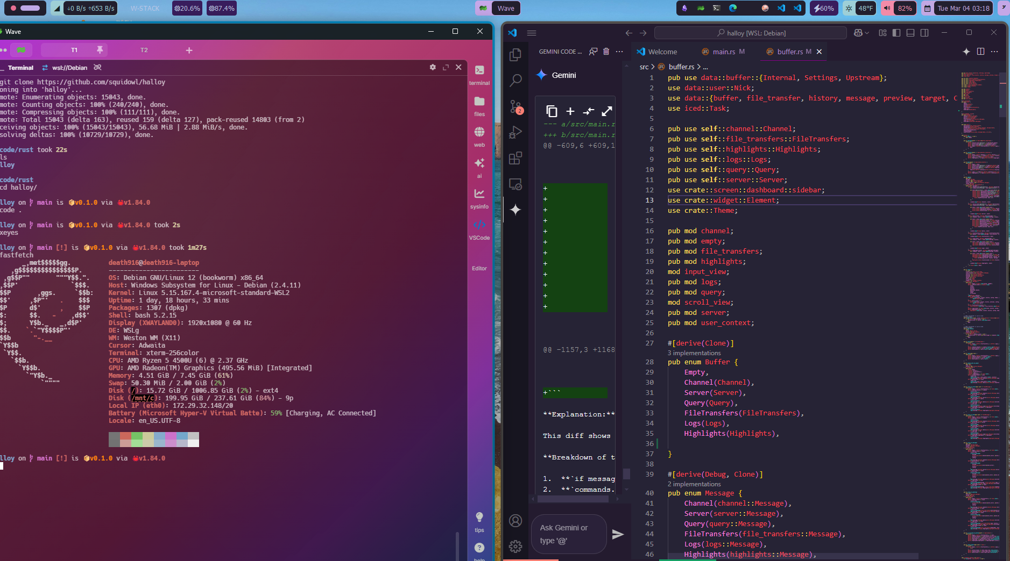
Task: Toggle VS Code bottom panel
Action: tap(910, 33)
